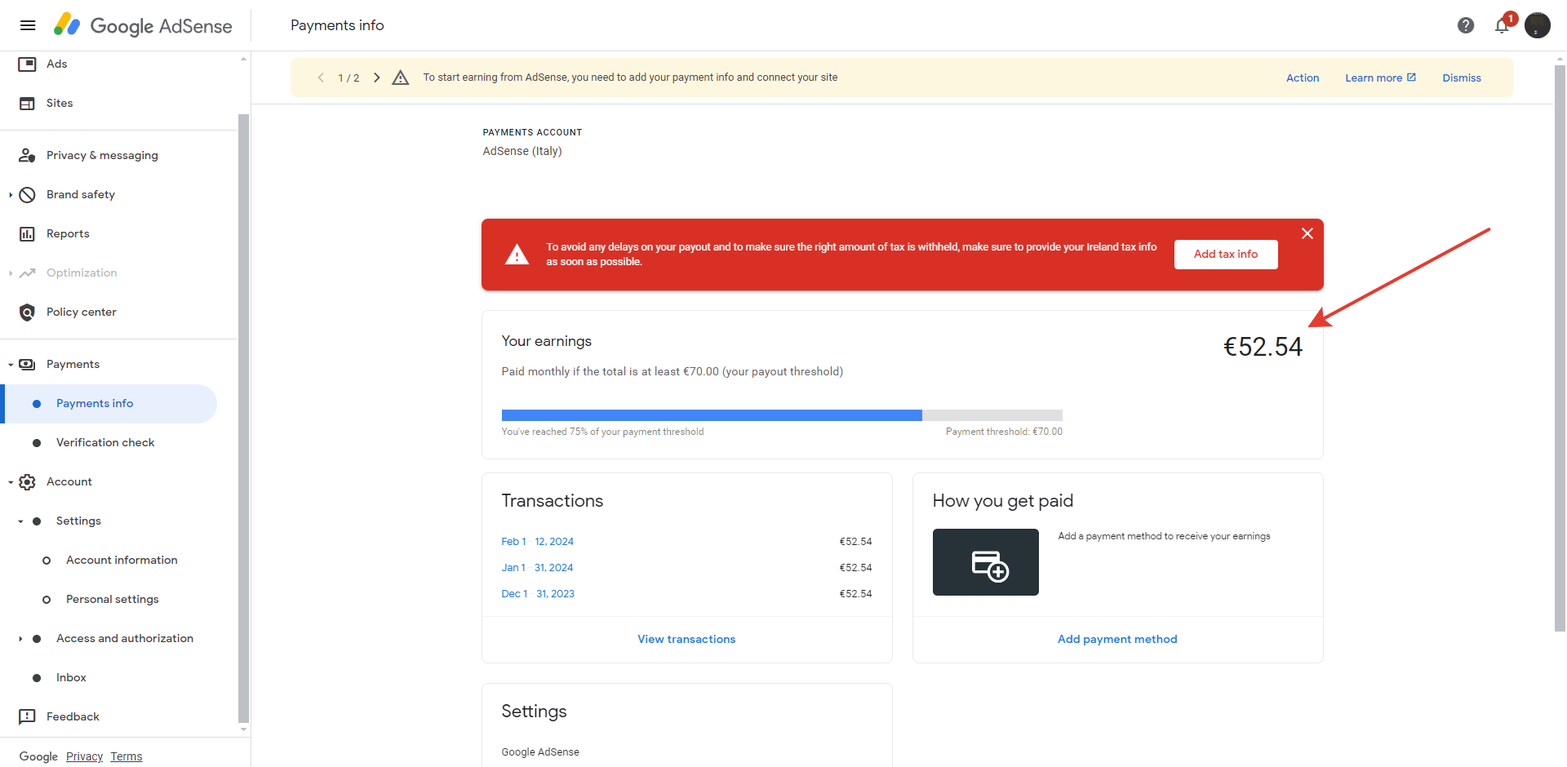The width and height of the screenshot is (1567, 767).
Task: Click the warning triangle in yellow banner
Action: coord(400,78)
